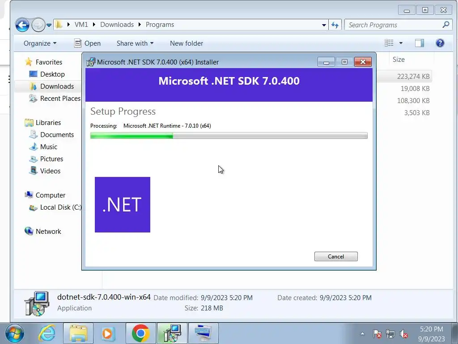The height and width of the screenshot is (344, 458).
Task: Open Google Chrome from taskbar
Action: 140,333
